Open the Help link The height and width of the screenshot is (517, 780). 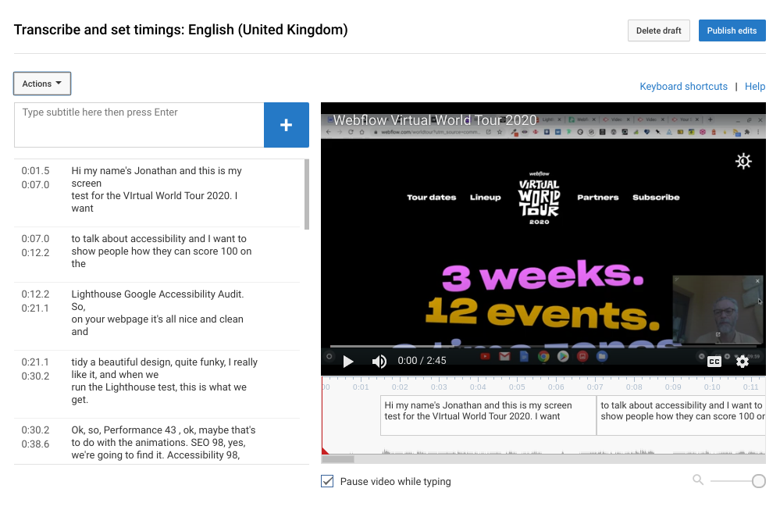[x=755, y=86]
